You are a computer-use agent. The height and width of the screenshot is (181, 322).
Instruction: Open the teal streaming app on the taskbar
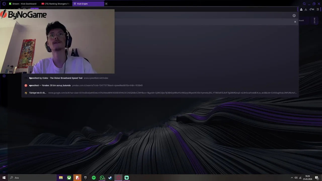click(x=127, y=178)
